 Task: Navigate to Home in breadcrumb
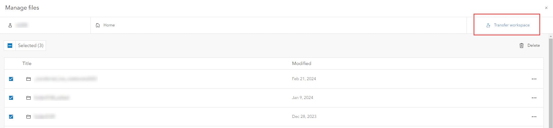[x=109, y=25]
